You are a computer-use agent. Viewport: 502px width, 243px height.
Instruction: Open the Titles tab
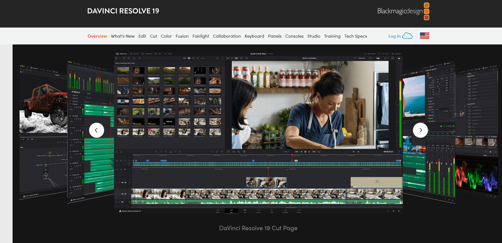(158, 54)
